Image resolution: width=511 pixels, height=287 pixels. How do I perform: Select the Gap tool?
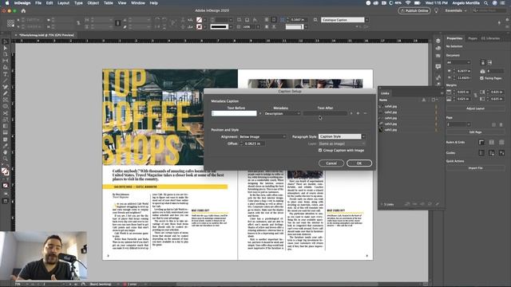pyautogui.click(x=6, y=61)
